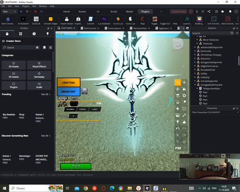Viewport: 240px width, 192px height.
Task: Click the Update failed button
Action: 179,12
